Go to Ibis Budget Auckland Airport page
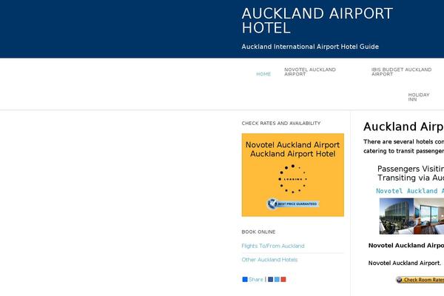The height and width of the screenshot is (296, 444). 401,72
